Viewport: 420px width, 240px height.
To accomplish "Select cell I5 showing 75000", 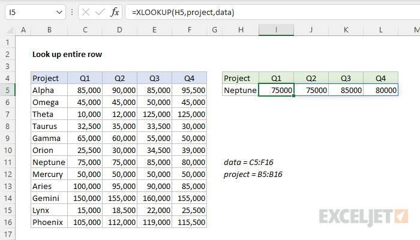I will 276,90.
